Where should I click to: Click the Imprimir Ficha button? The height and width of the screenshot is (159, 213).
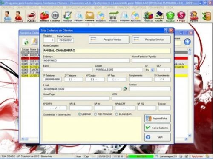(x=158, y=119)
